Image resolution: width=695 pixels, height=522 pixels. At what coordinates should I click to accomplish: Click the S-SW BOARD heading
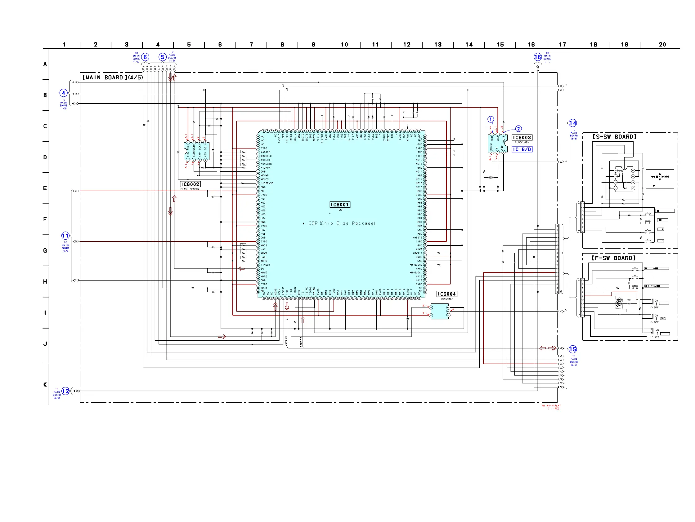614,137
